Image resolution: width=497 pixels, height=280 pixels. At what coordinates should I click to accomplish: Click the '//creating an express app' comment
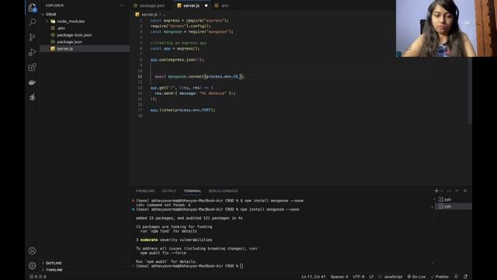178,43
